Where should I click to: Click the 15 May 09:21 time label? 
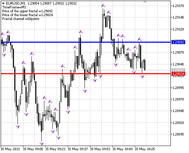[x=56, y=149]
